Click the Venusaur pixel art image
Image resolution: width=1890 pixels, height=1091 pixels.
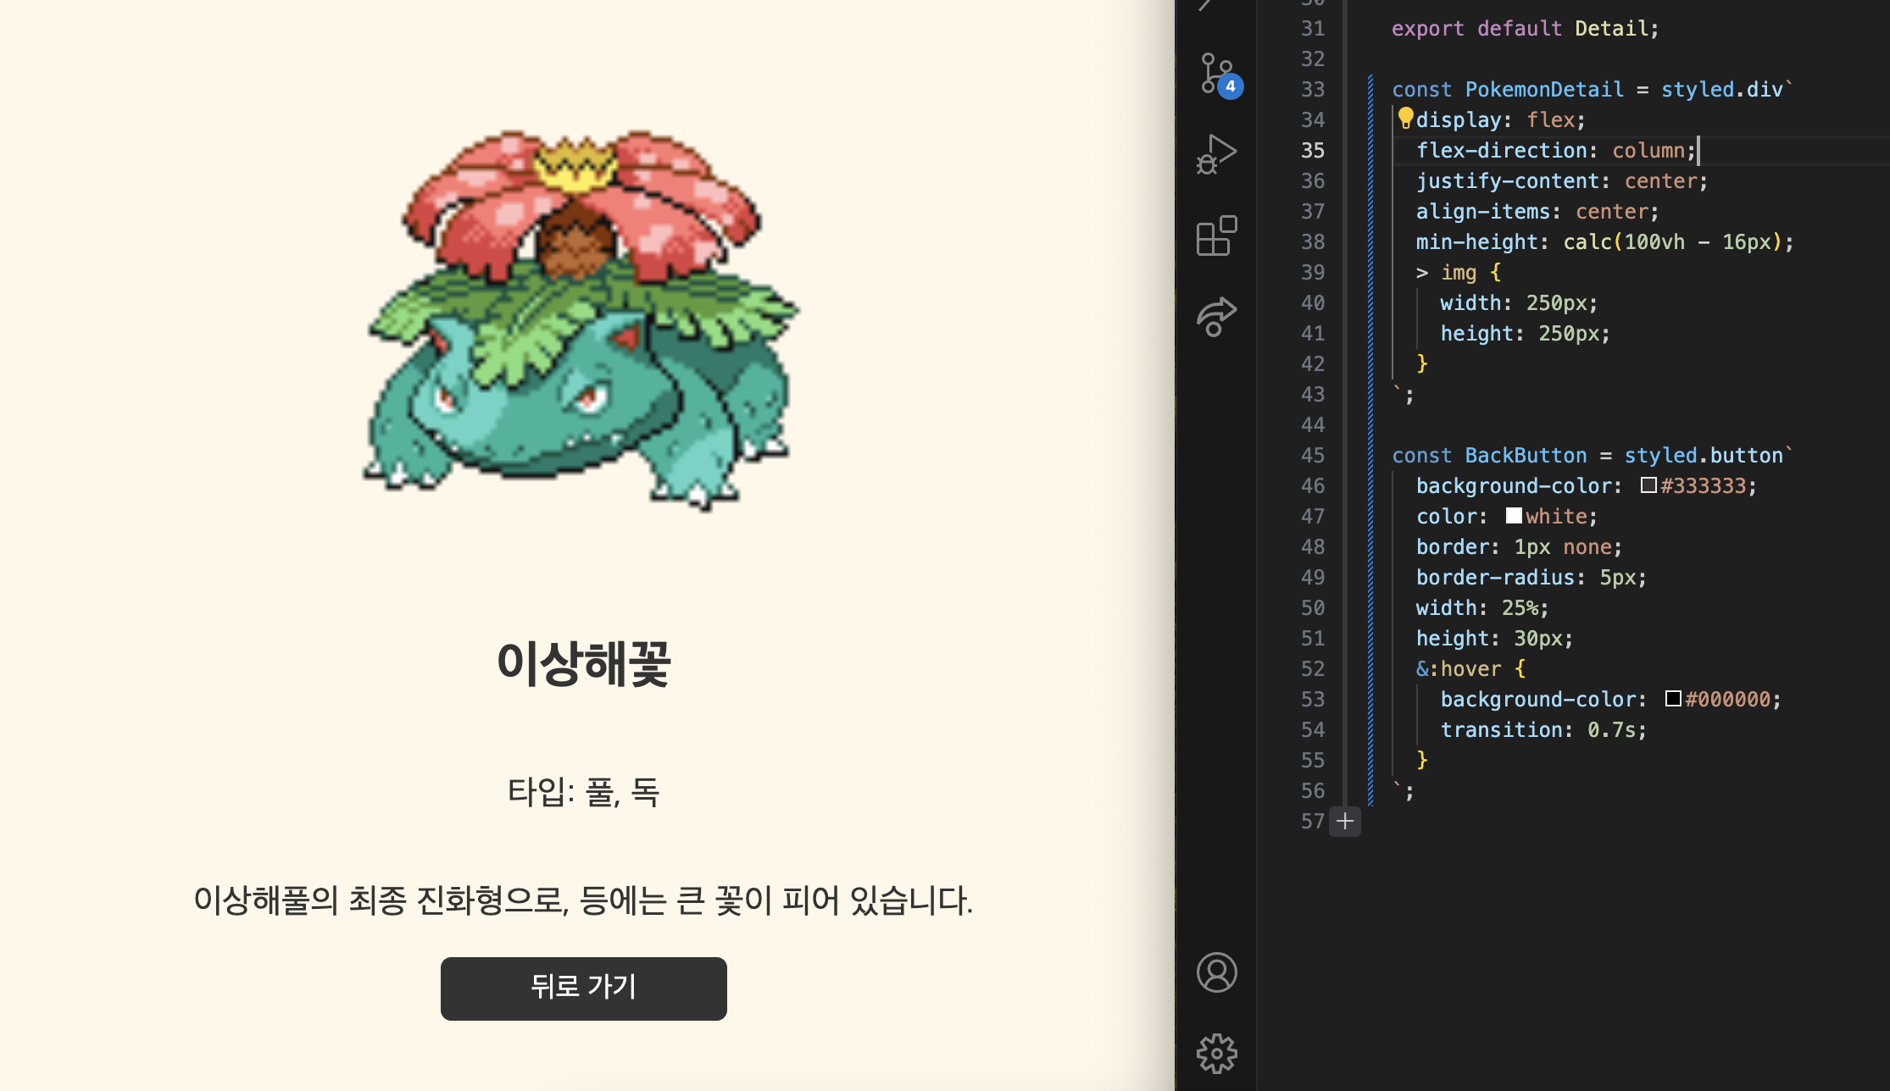tap(583, 320)
